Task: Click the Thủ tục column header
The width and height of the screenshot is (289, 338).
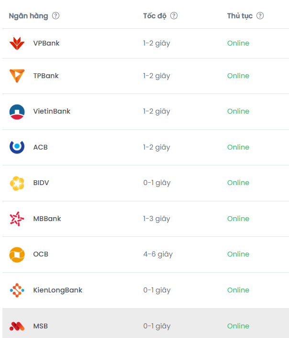Action: (x=240, y=16)
